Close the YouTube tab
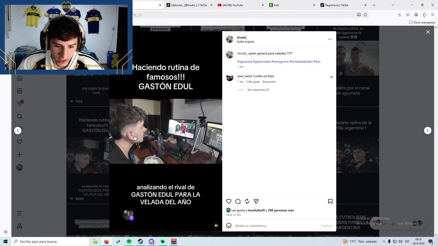Screen dimensions: 438x246 263,5
